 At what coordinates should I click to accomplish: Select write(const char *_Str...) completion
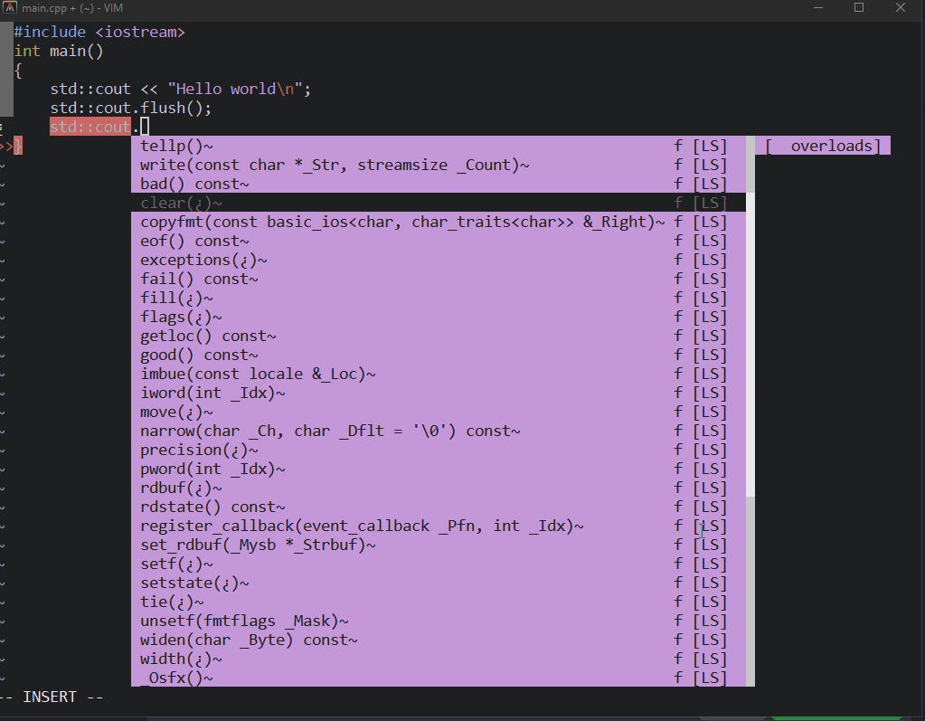pyautogui.click(x=439, y=165)
